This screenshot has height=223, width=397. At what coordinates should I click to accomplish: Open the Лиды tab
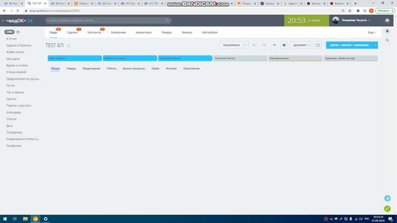53,33
